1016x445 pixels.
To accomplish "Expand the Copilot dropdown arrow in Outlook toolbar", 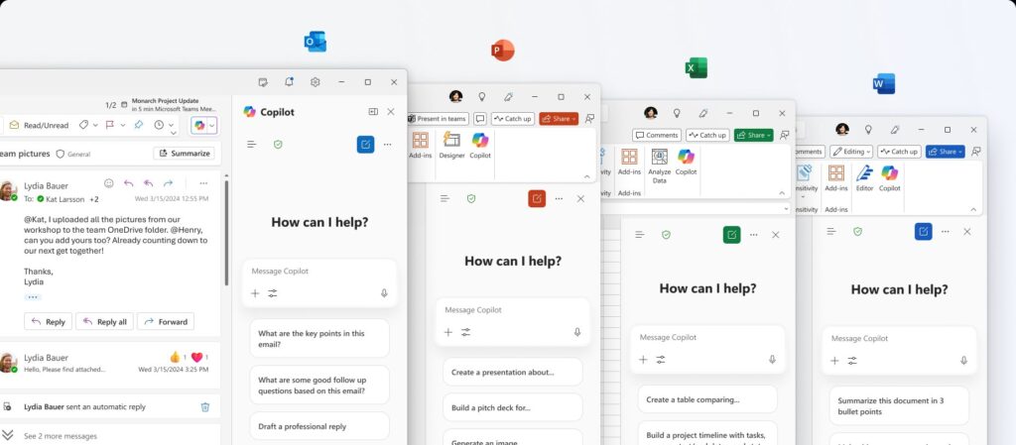I will [212, 126].
